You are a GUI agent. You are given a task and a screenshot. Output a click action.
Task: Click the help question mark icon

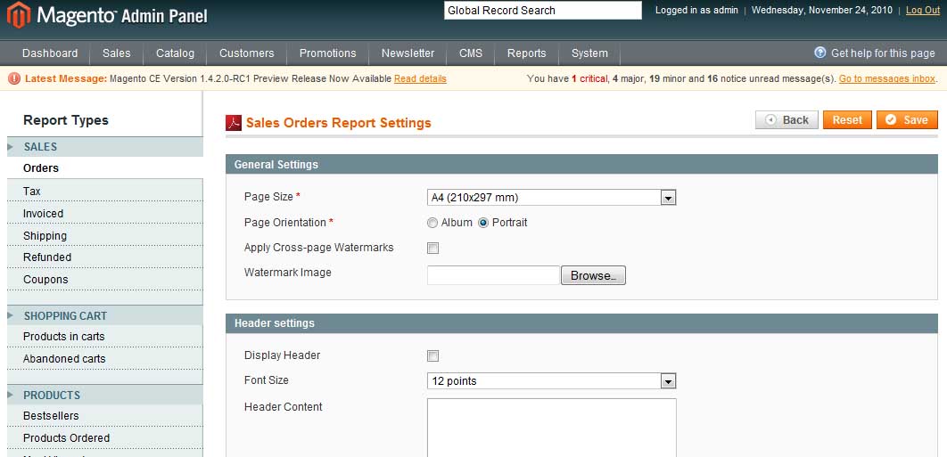click(820, 53)
